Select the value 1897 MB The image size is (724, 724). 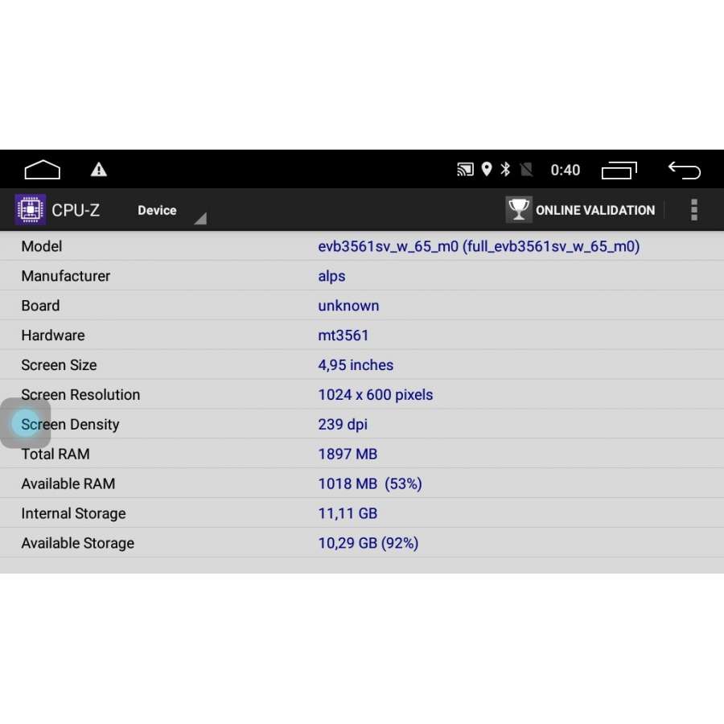point(348,454)
